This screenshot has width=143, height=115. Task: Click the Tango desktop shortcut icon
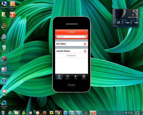pos(12,15)
